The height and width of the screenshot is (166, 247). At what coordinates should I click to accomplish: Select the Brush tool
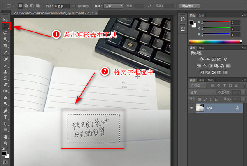(x=5, y=65)
